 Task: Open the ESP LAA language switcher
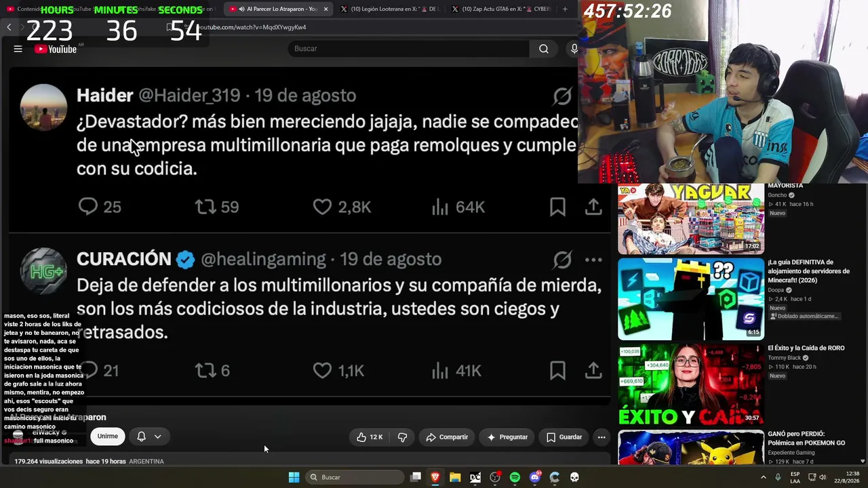coord(795,477)
